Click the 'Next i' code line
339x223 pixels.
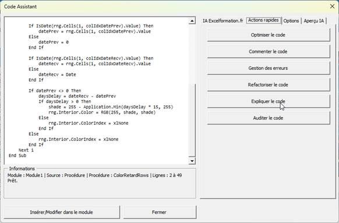[26, 150]
